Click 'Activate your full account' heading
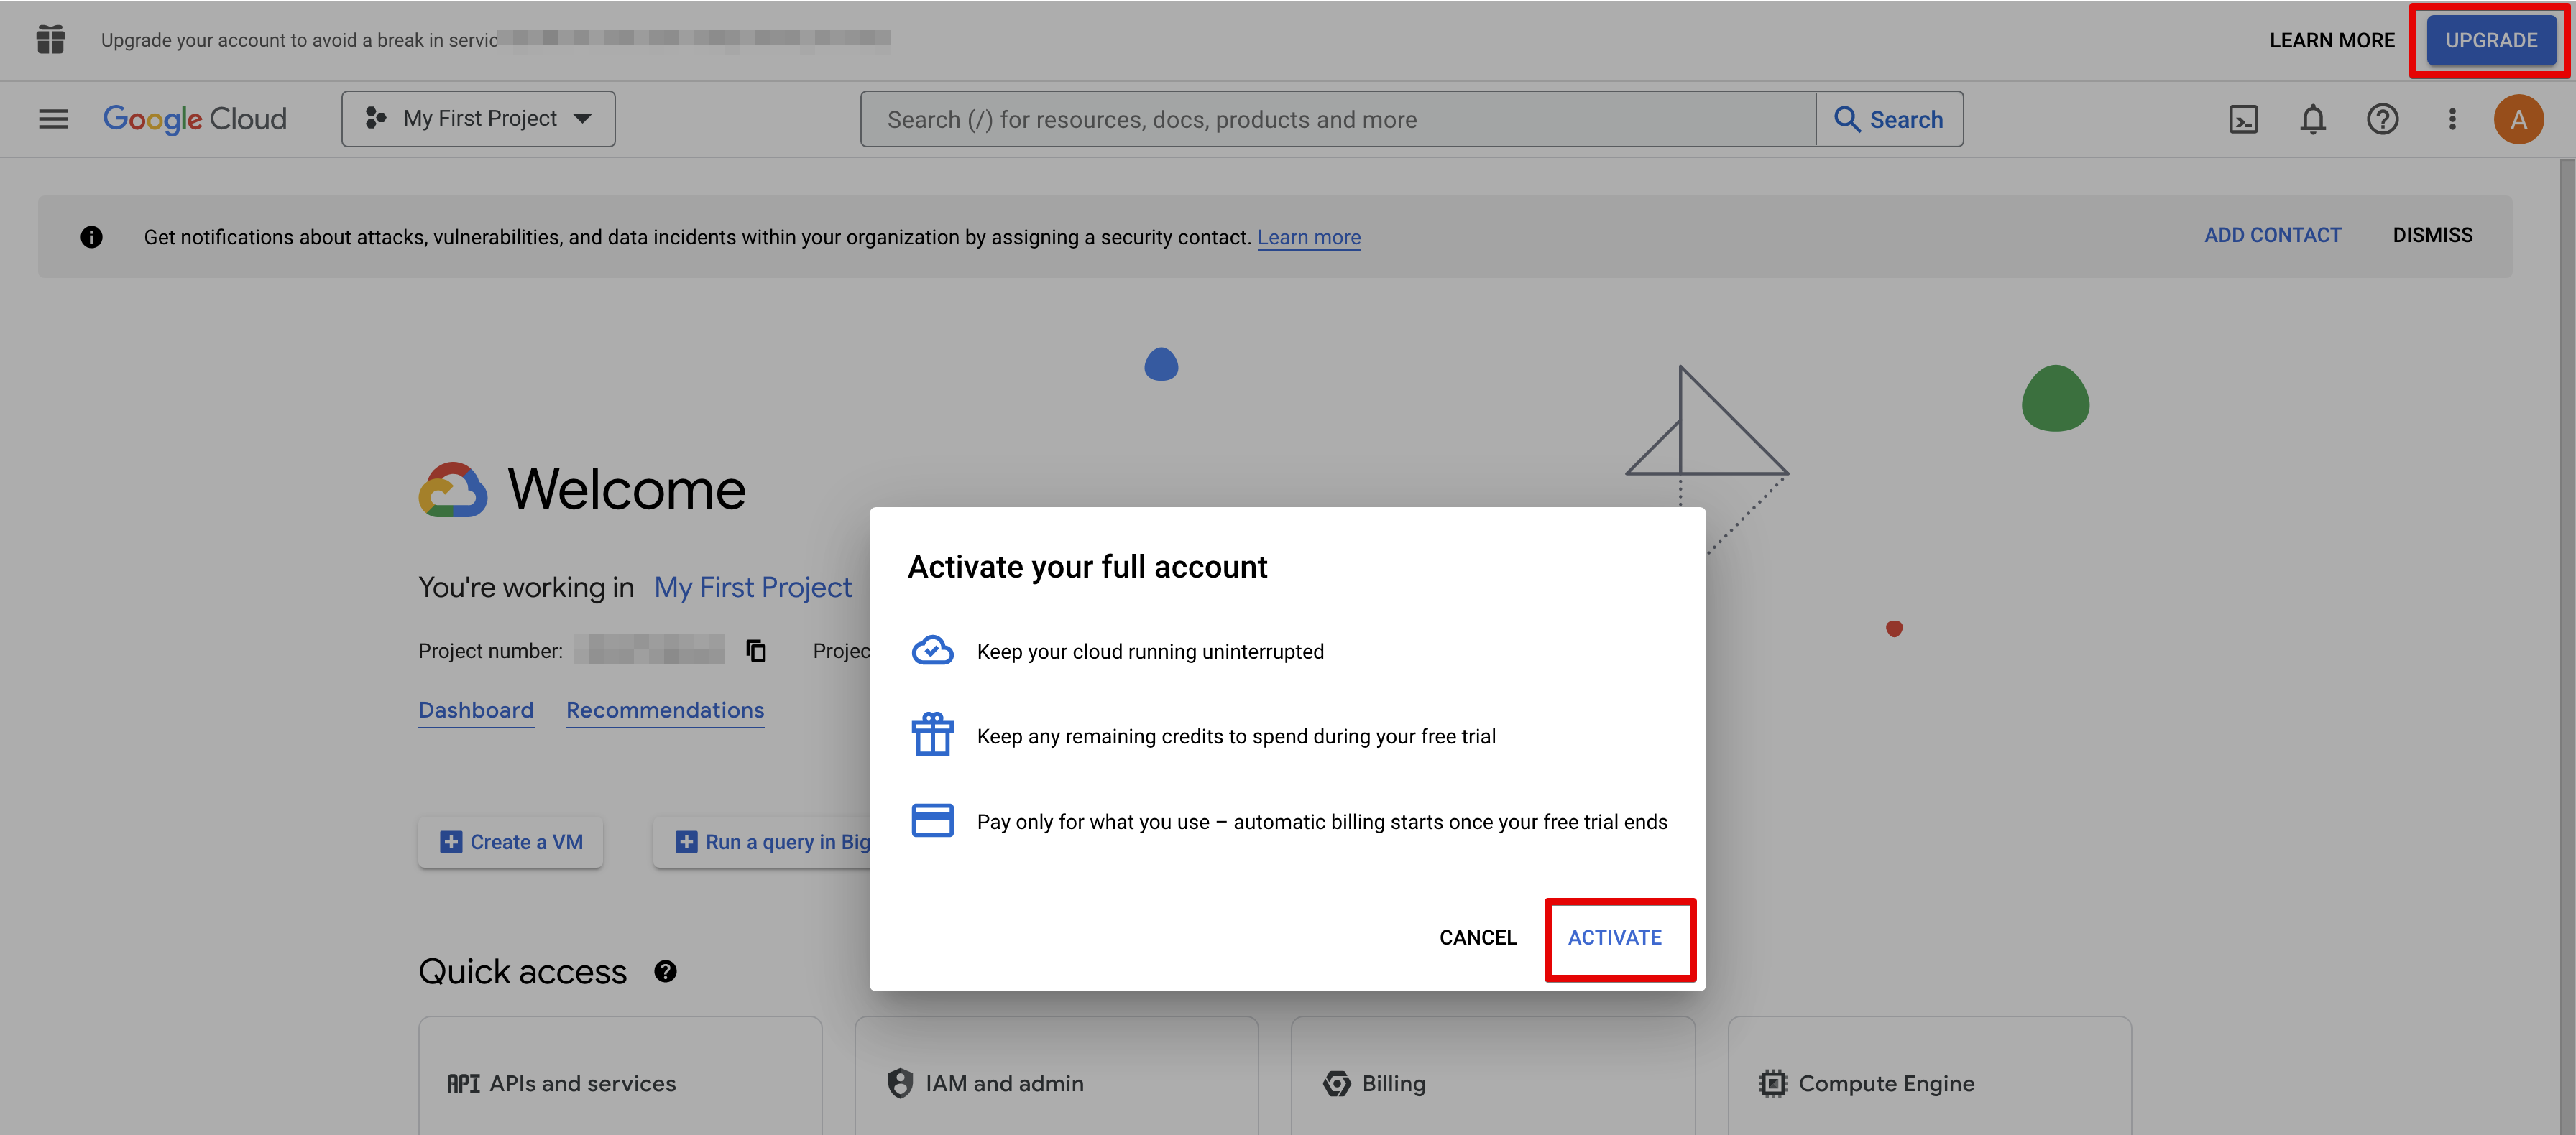The height and width of the screenshot is (1135, 2576). coord(1087,567)
